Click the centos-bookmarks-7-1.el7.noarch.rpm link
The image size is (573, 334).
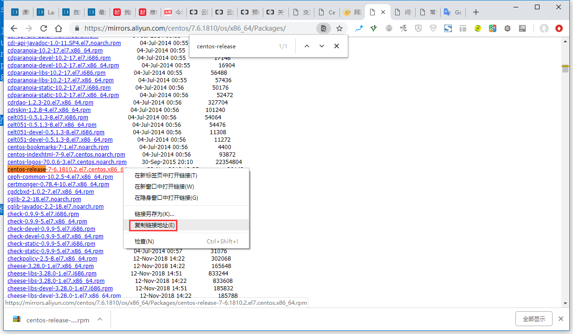[58, 147]
